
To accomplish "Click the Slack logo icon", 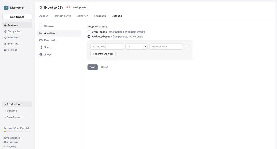I will (41, 47).
